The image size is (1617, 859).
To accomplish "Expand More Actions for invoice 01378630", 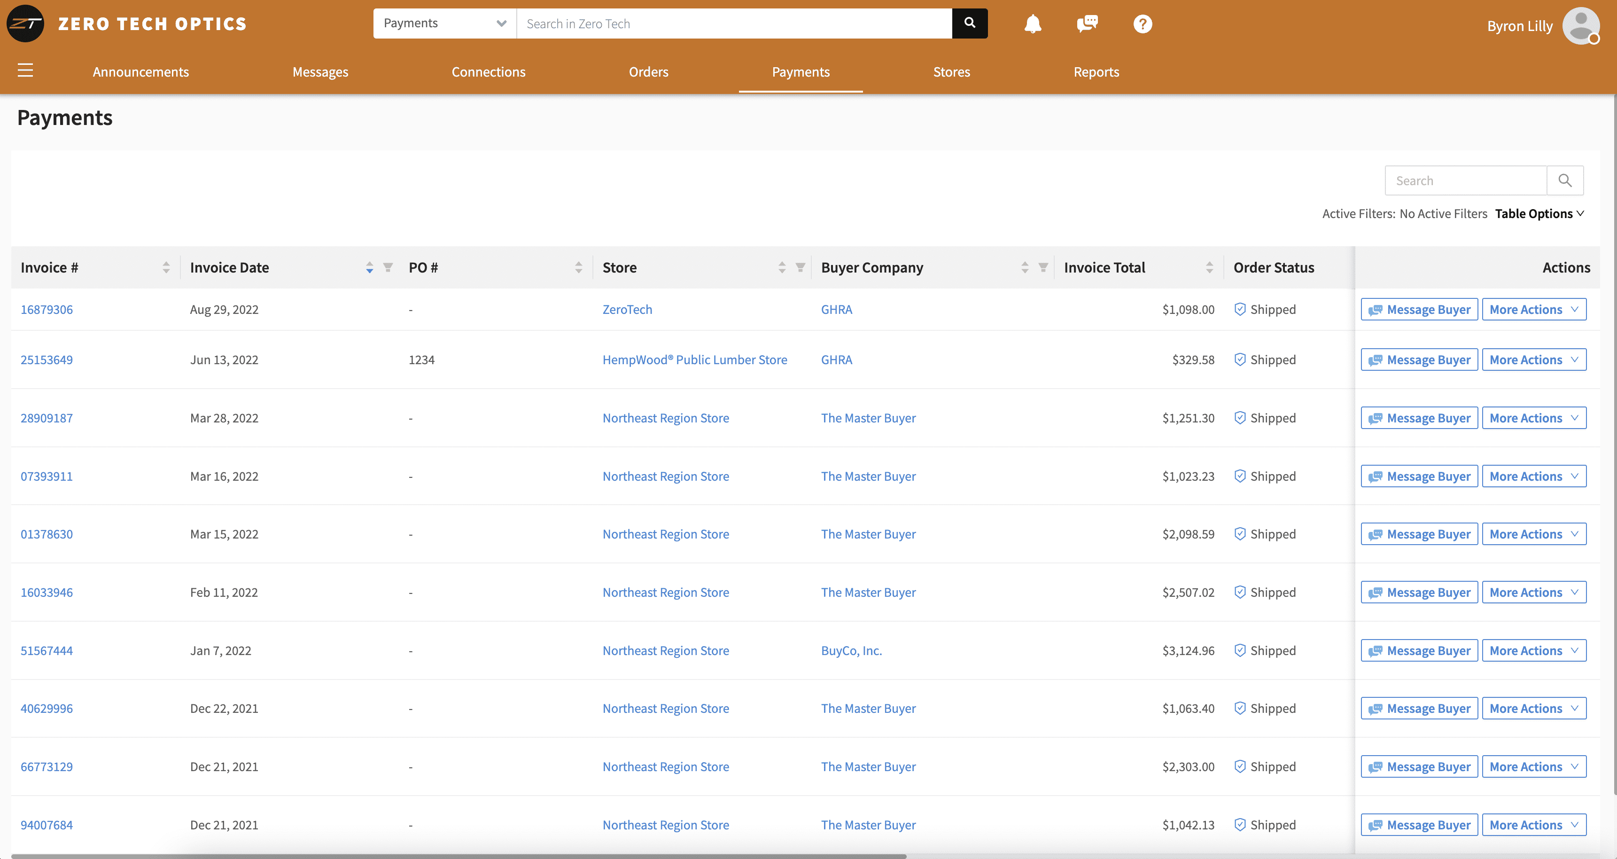I will click(x=1533, y=534).
